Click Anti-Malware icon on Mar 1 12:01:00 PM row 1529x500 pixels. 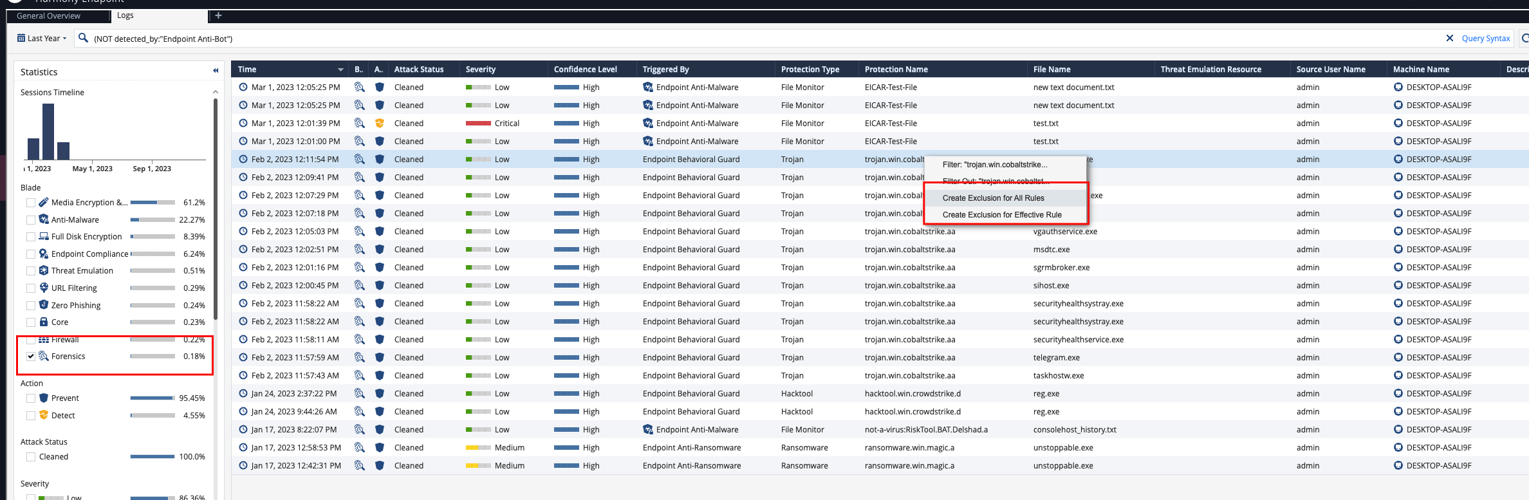coord(648,141)
